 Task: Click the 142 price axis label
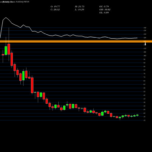click(x=145, y=28)
